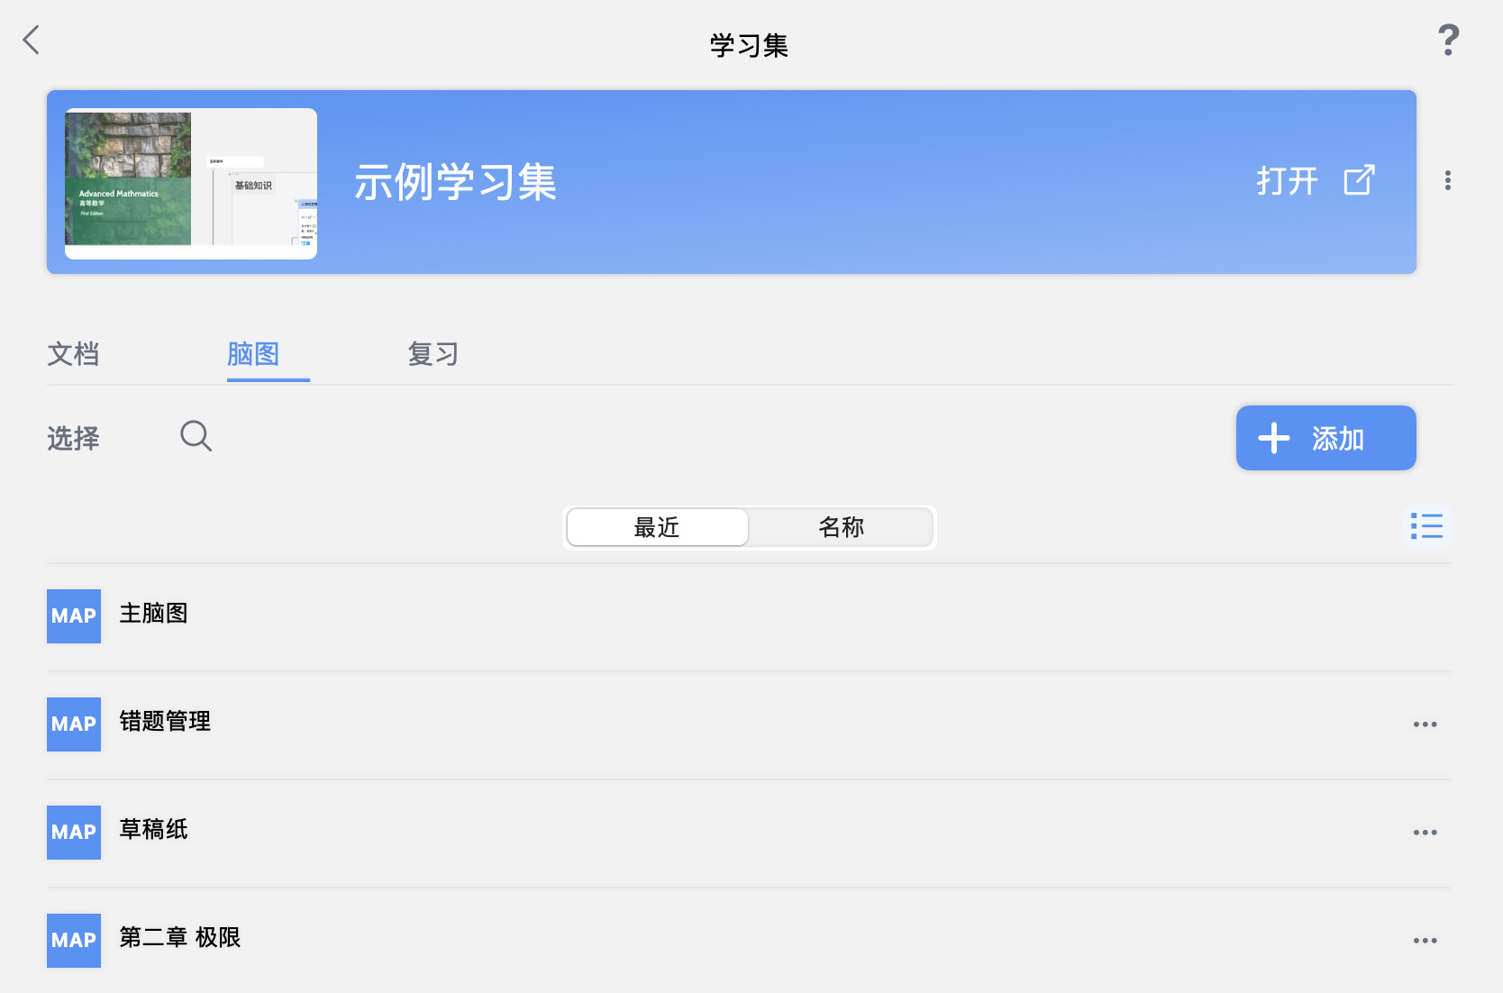Switch to the 复习 tab
Viewport: 1503px width, 993px height.
pos(433,354)
